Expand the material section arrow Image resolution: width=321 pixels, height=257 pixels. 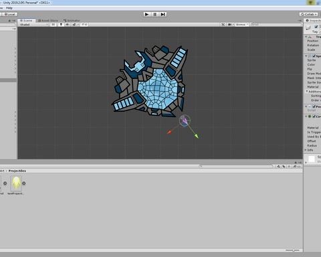pos(306,163)
